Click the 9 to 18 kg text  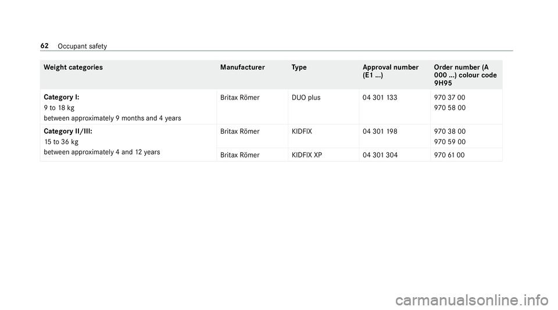pos(59,108)
